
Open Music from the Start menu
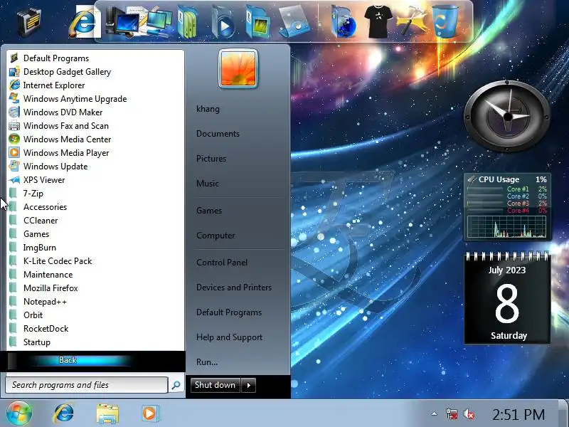point(208,184)
